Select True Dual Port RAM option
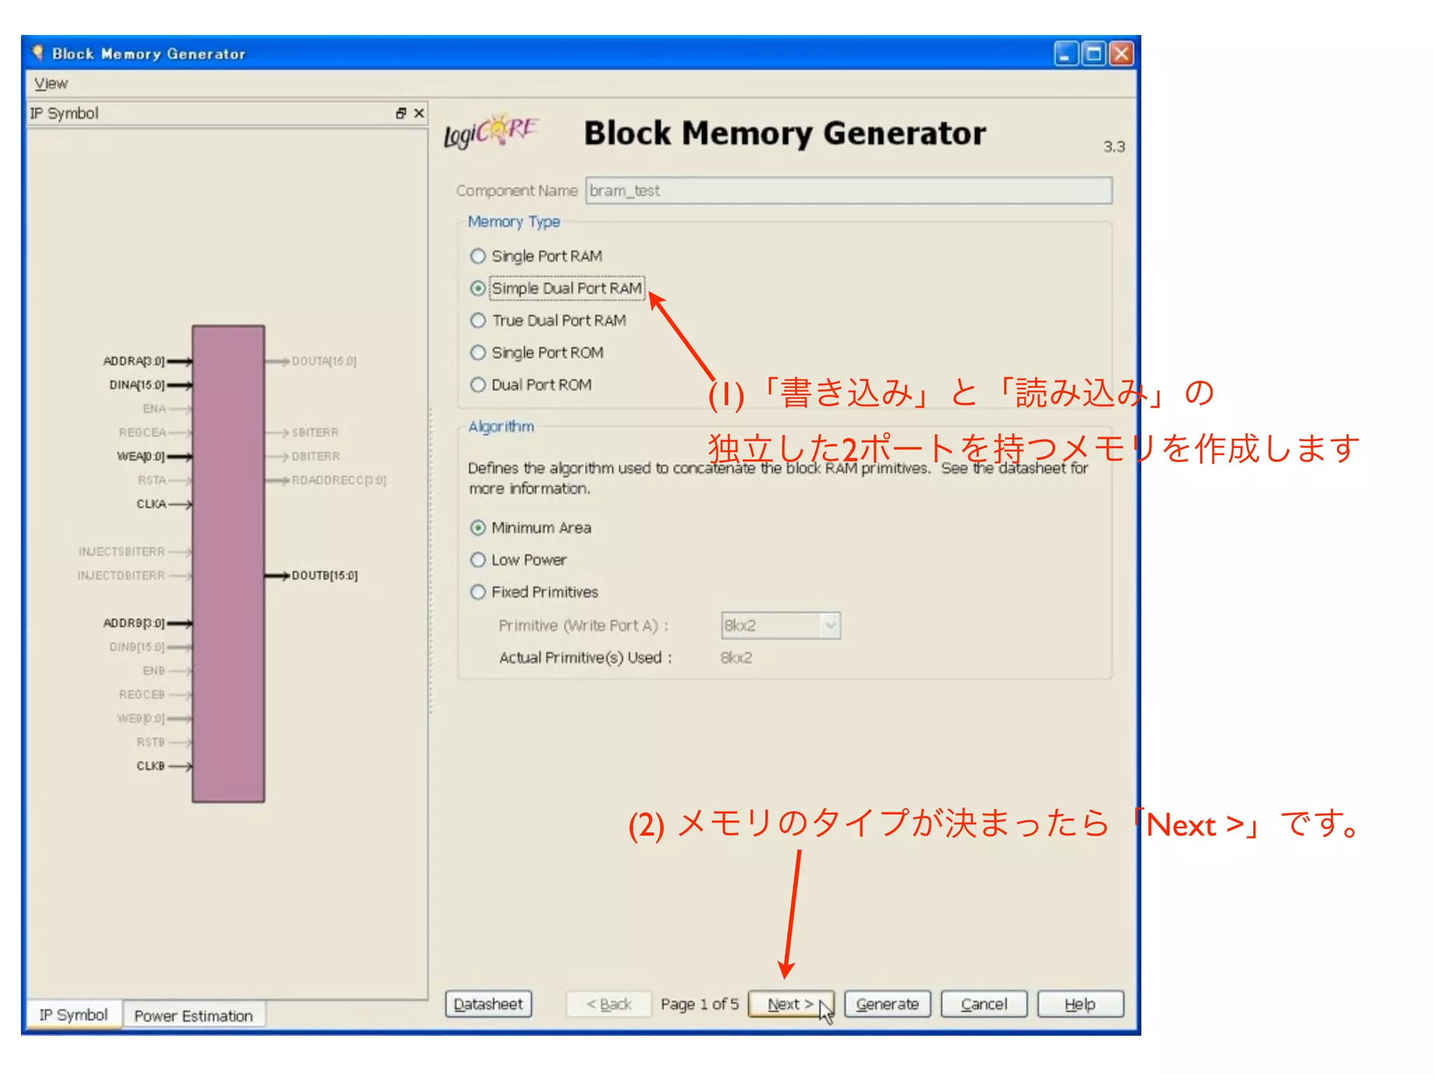 tap(478, 321)
